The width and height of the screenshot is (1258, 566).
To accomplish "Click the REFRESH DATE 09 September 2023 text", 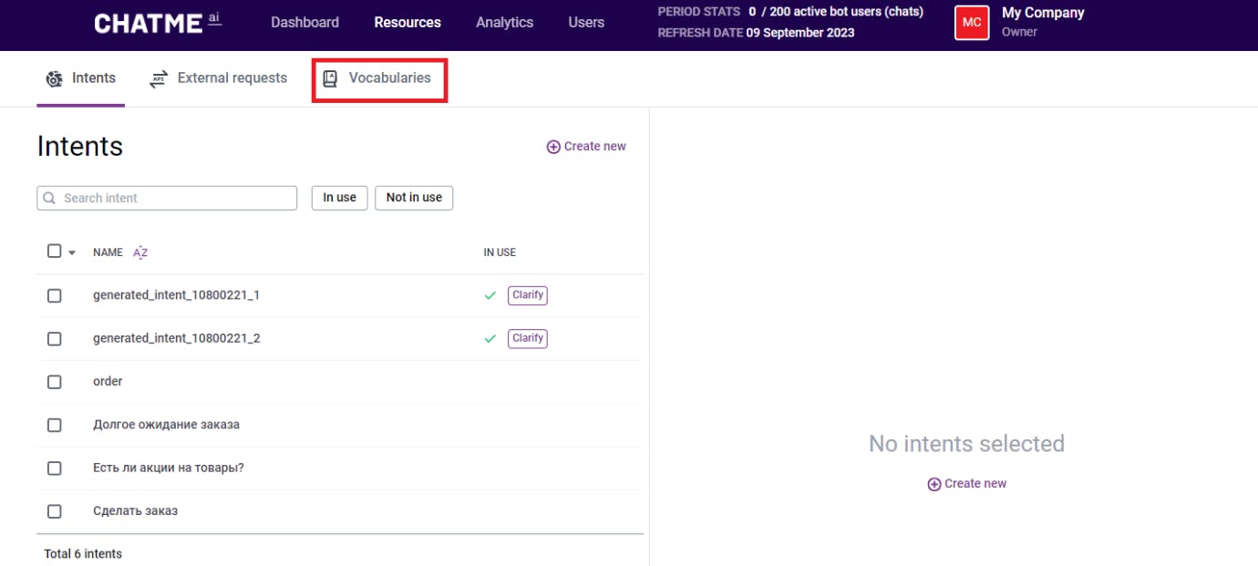I will [x=756, y=33].
